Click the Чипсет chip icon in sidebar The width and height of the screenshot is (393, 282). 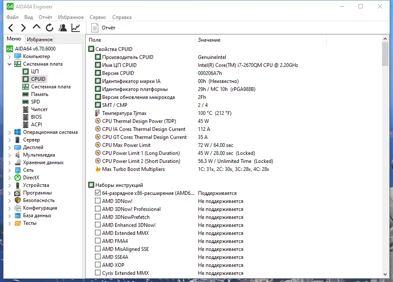point(26,109)
